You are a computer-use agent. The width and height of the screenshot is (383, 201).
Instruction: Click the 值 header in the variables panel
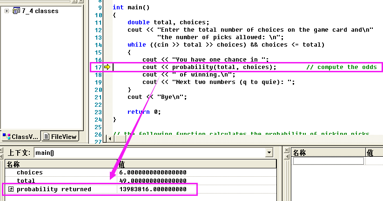point(197,164)
